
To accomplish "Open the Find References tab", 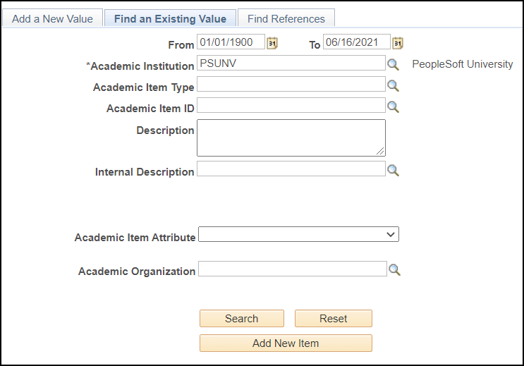I will [286, 19].
